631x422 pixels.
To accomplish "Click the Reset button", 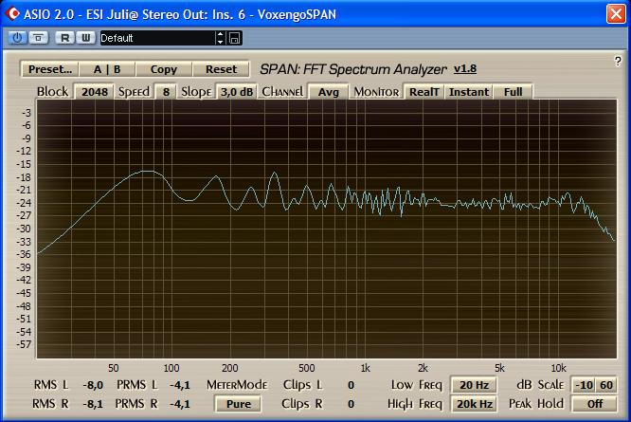I will (221, 69).
